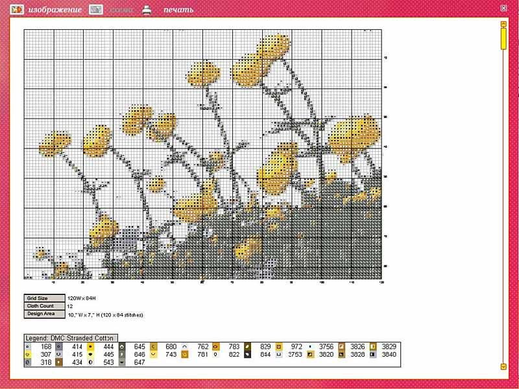Select the DMC 3840 color swatch
The image size is (519, 389).
tap(373, 355)
